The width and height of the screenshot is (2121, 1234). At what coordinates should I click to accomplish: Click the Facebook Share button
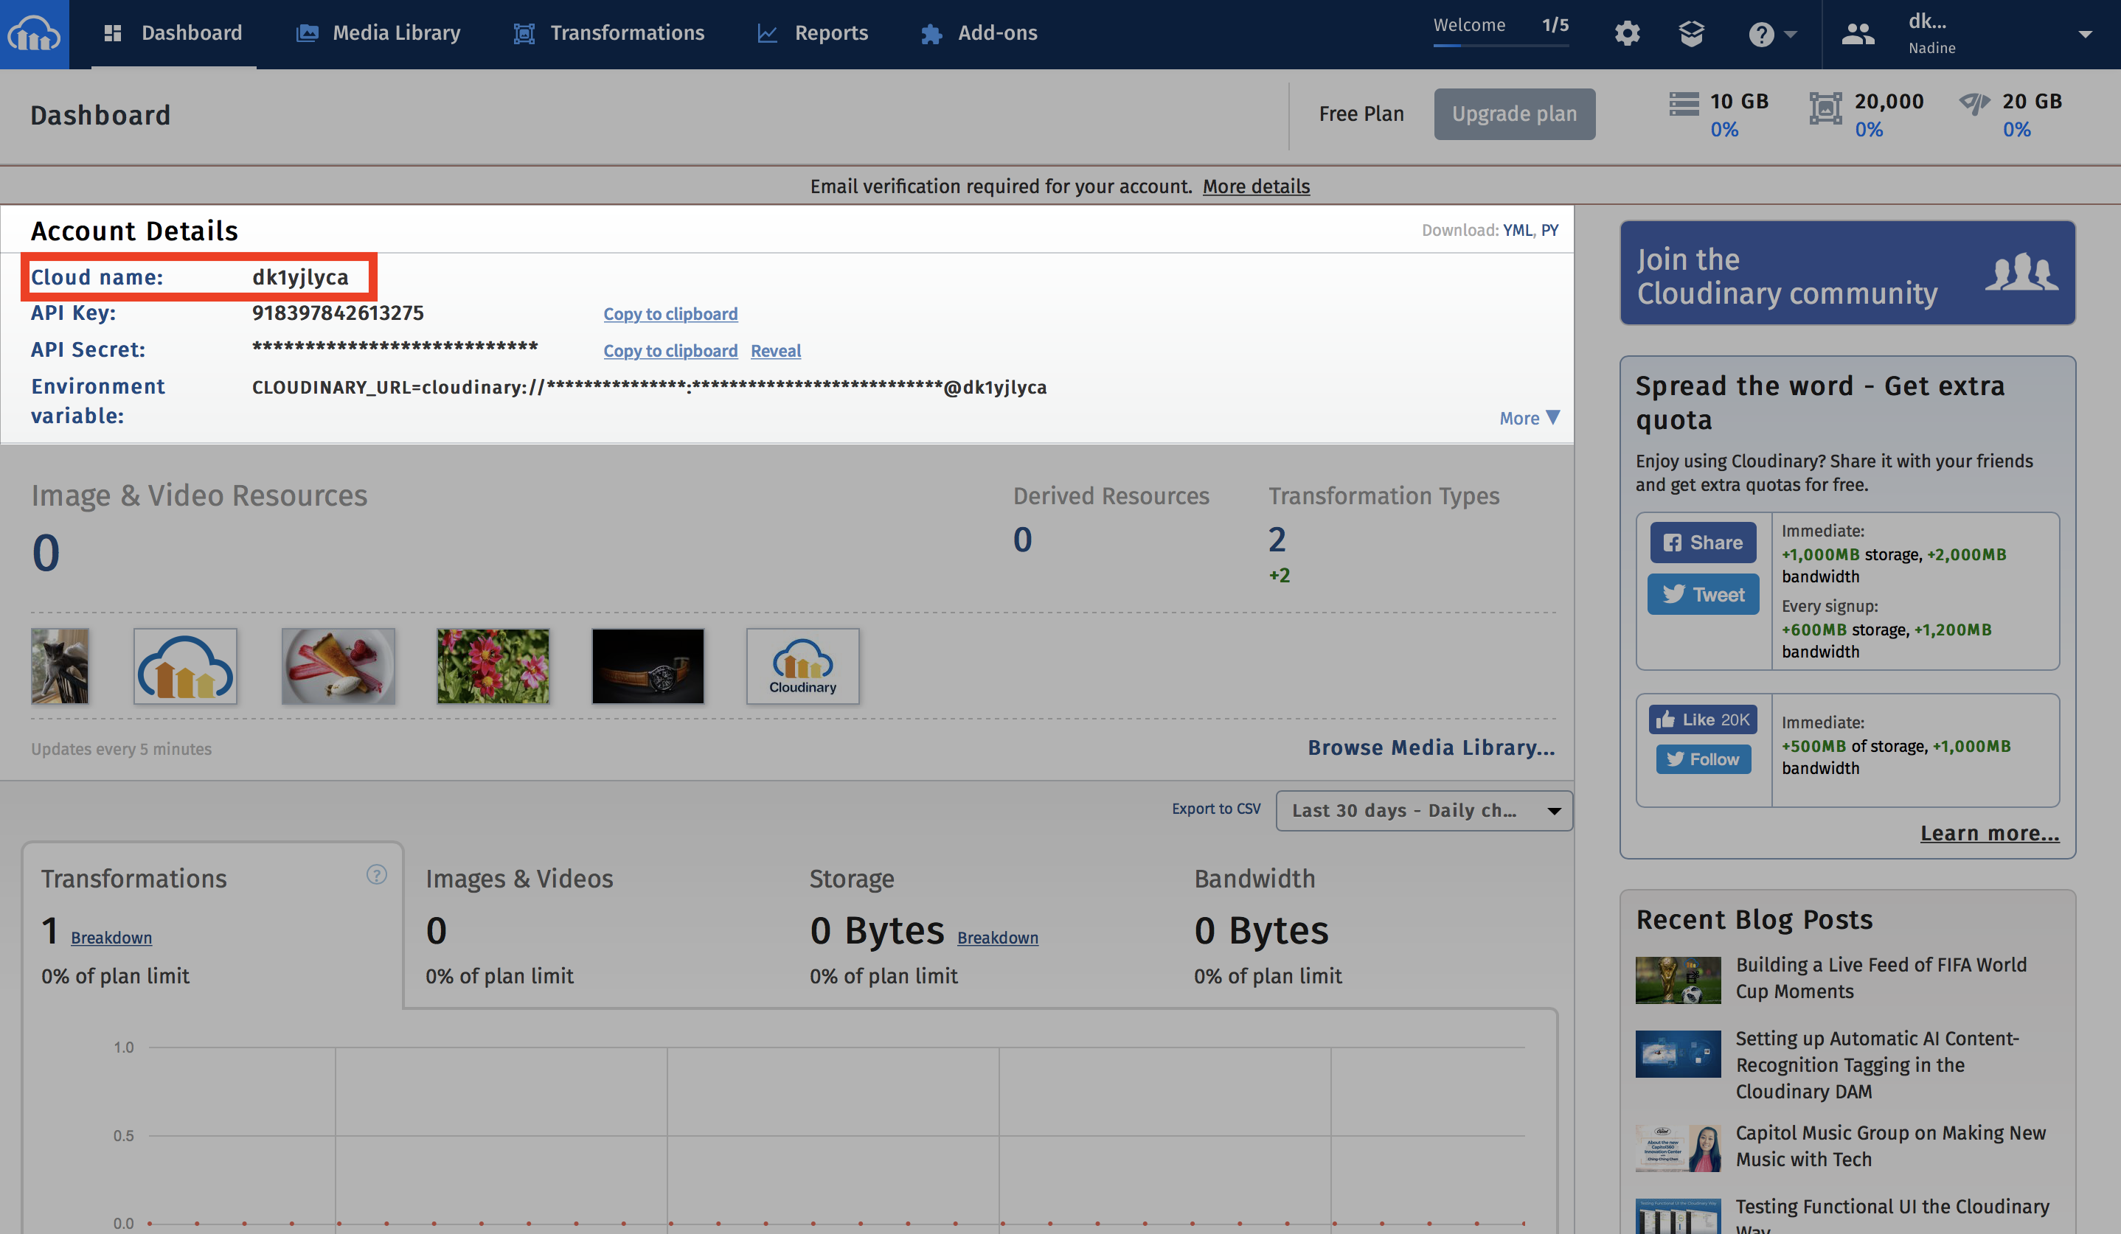click(1703, 543)
